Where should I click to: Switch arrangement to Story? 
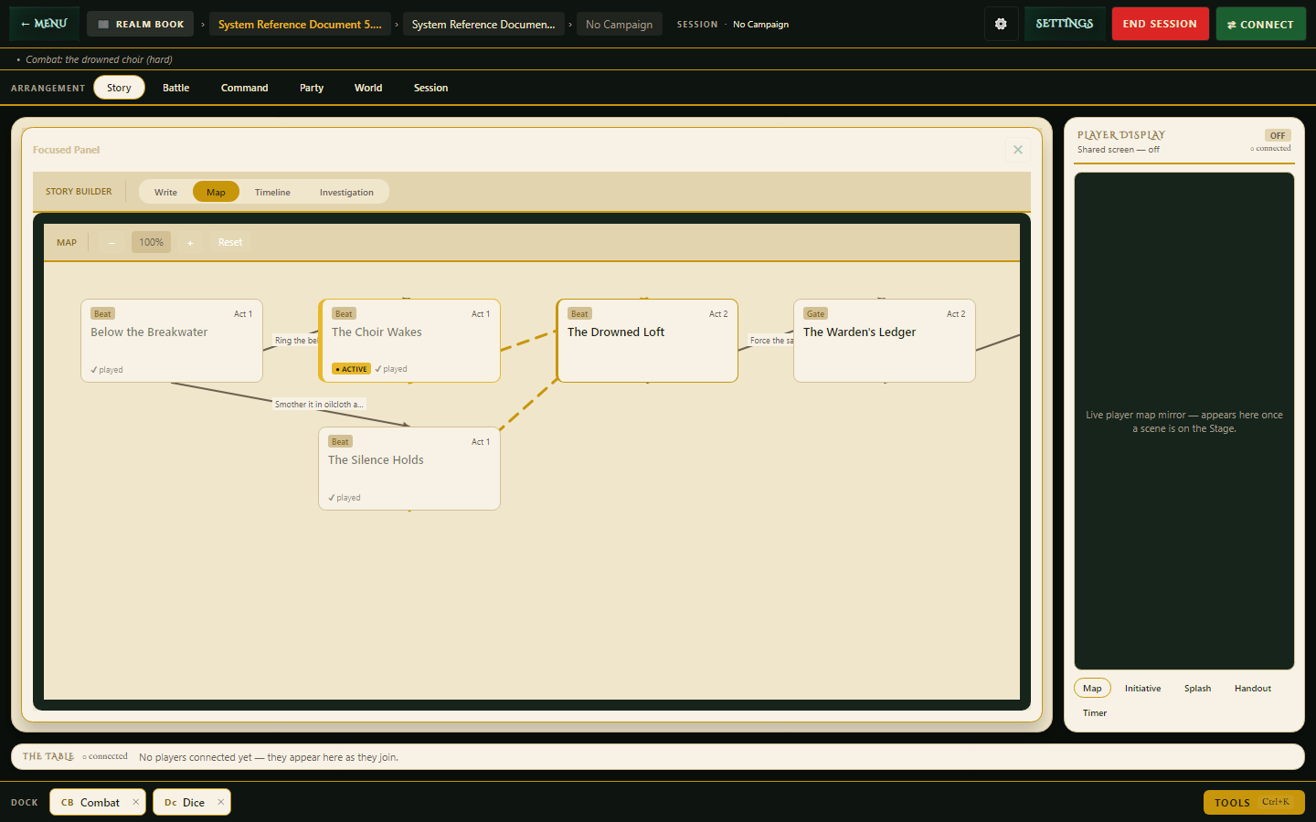tap(119, 88)
